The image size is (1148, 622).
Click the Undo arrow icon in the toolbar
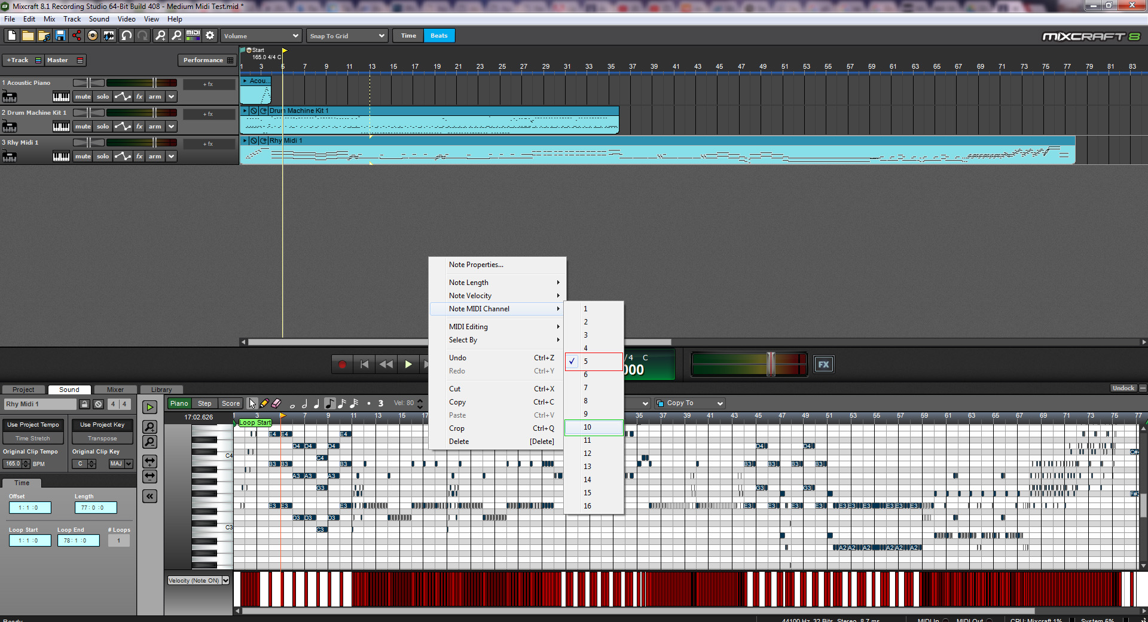(127, 36)
